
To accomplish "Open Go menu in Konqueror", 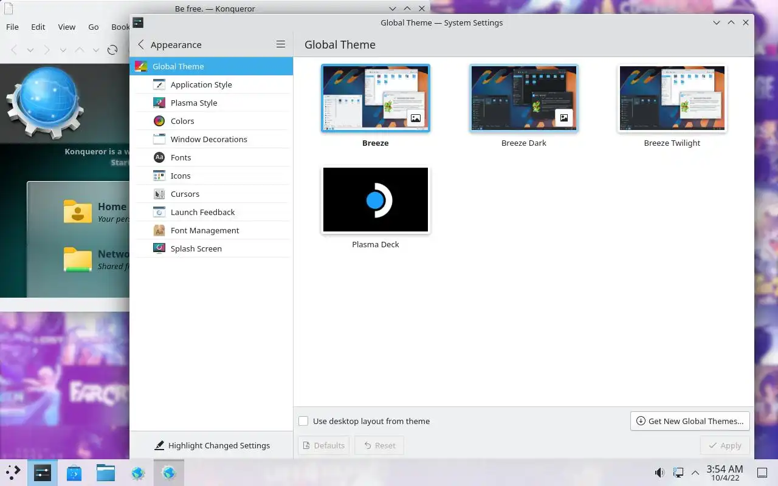I will (x=94, y=27).
